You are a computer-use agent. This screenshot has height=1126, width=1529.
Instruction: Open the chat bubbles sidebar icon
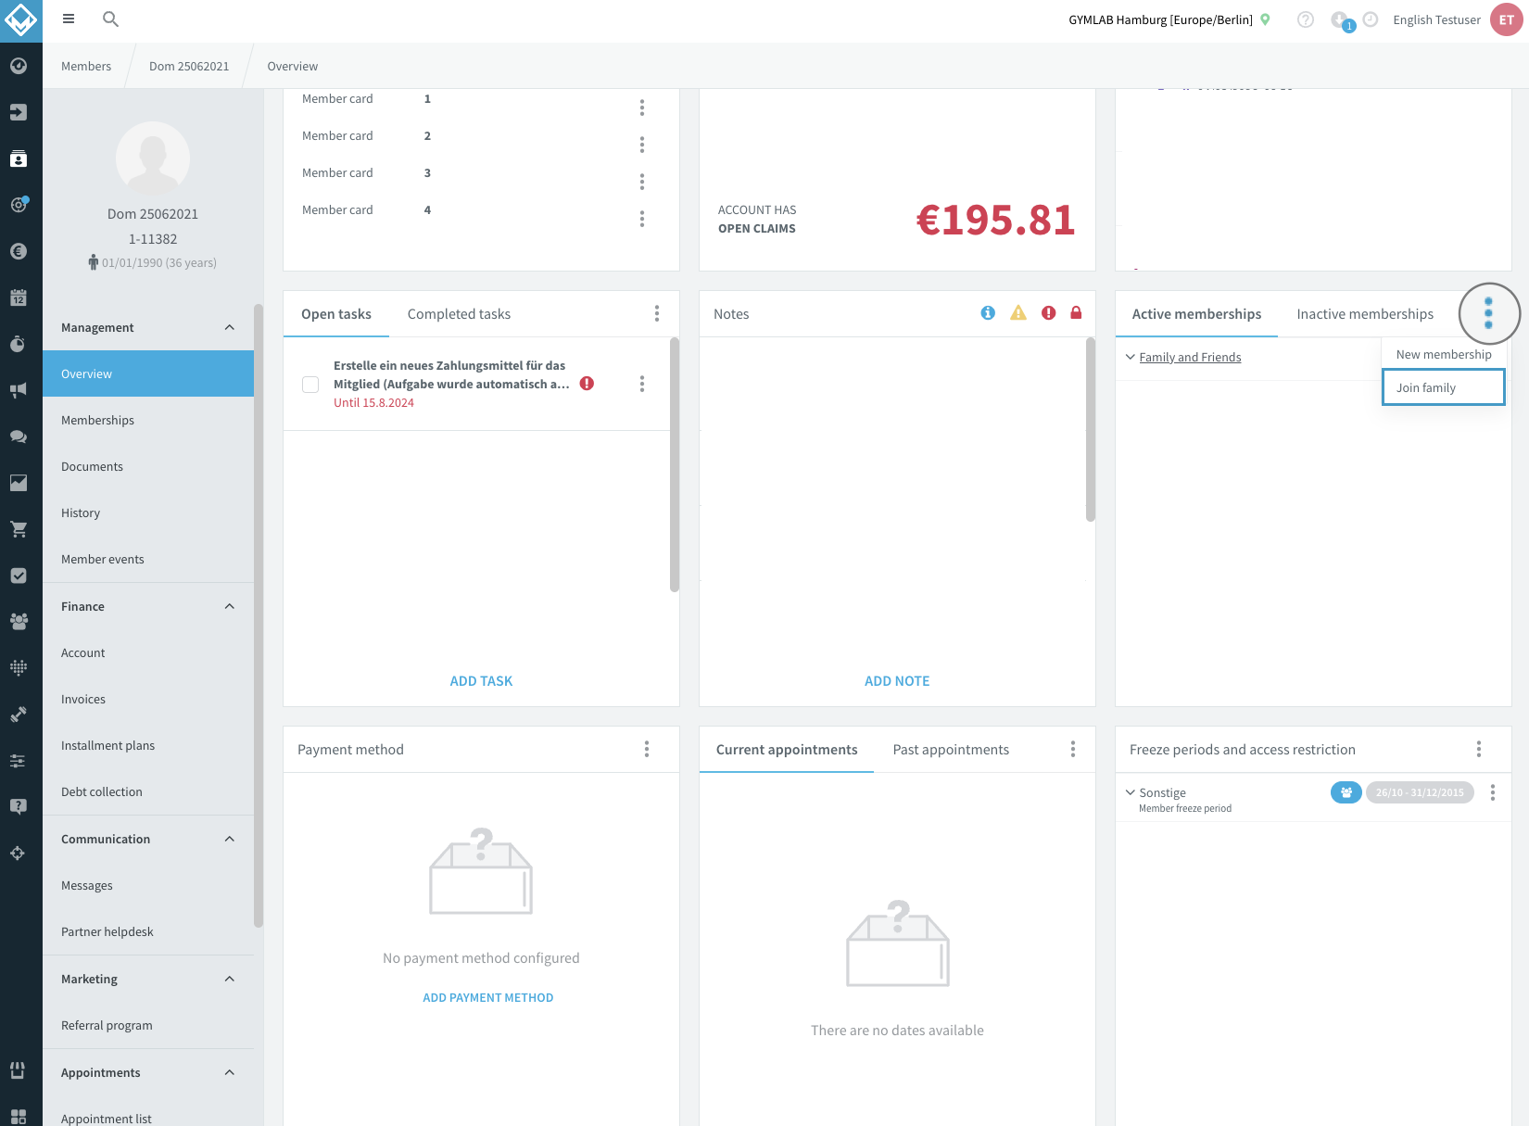point(19,436)
